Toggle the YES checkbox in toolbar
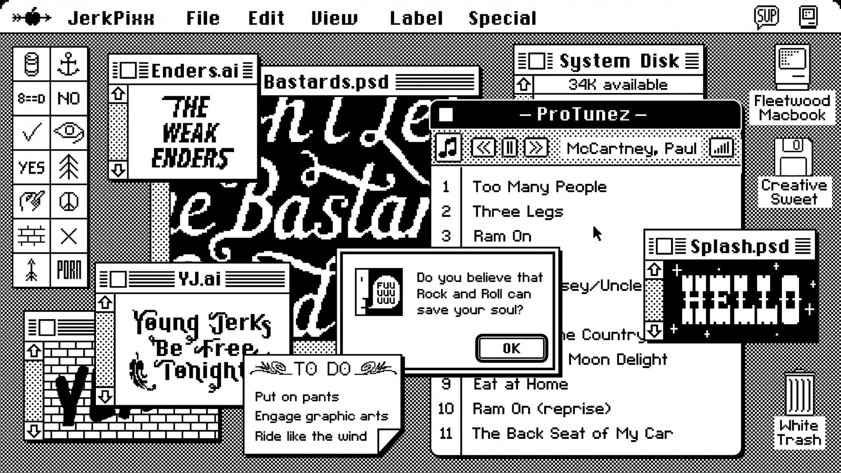 pyautogui.click(x=32, y=166)
